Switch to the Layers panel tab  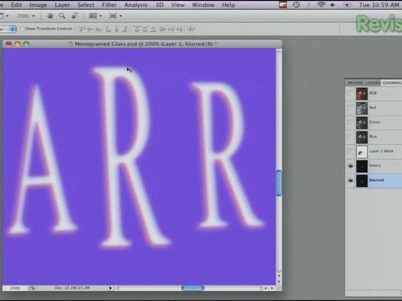pos(373,83)
